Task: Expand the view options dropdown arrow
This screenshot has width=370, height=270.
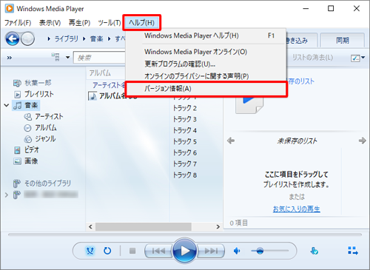Action: point(67,58)
